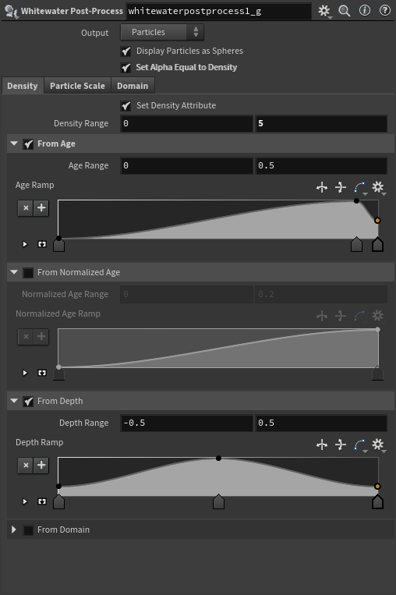Disable the From Age checkbox
Viewport: 396px width, 595px height.
pyautogui.click(x=28, y=144)
